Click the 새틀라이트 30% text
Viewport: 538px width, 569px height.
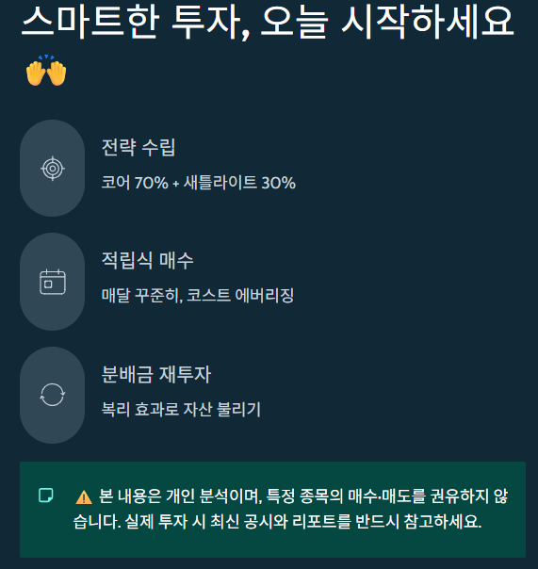coord(239,182)
